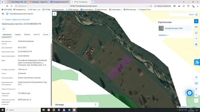Click the area value 1 953 кв. м
This screenshot has width=200, height=112.
click(22, 69)
